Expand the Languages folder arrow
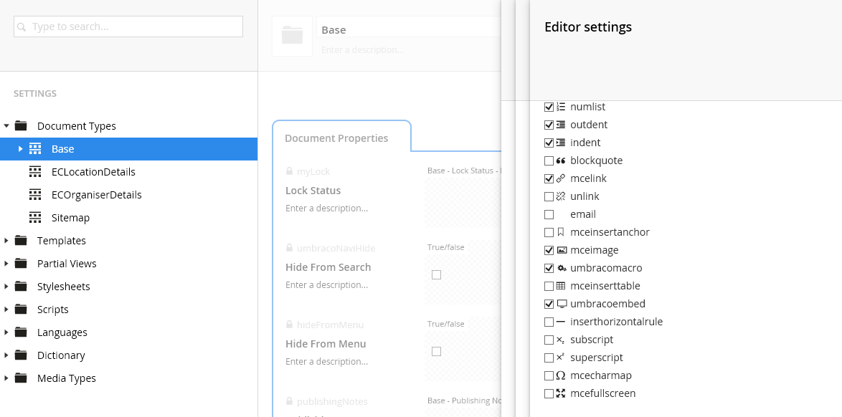The height and width of the screenshot is (417, 842). point(6,332)
